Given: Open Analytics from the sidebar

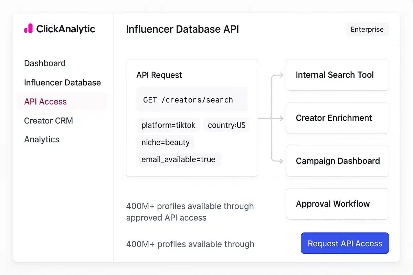Looking at the screenshot, I should (x=42, y=139).
